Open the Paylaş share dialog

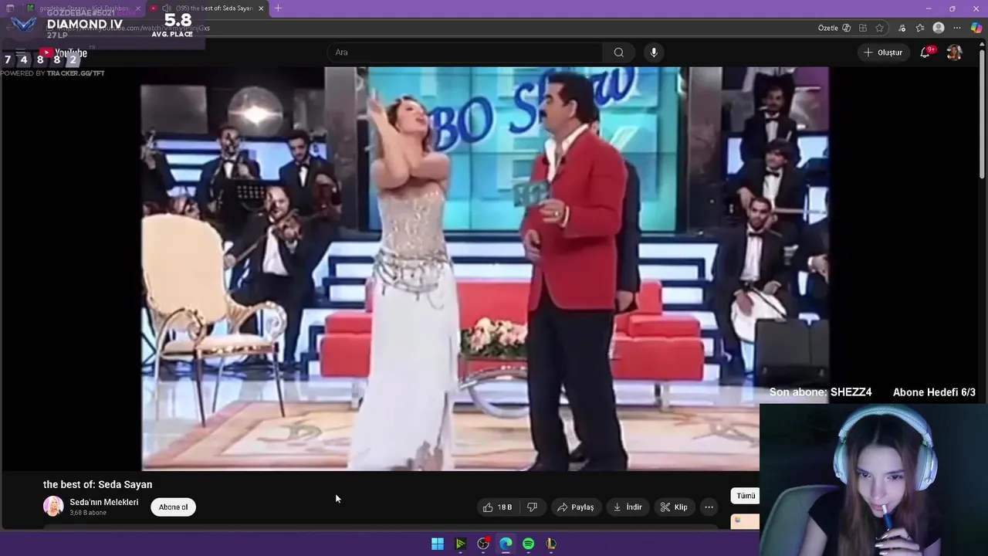coord(576,507)
